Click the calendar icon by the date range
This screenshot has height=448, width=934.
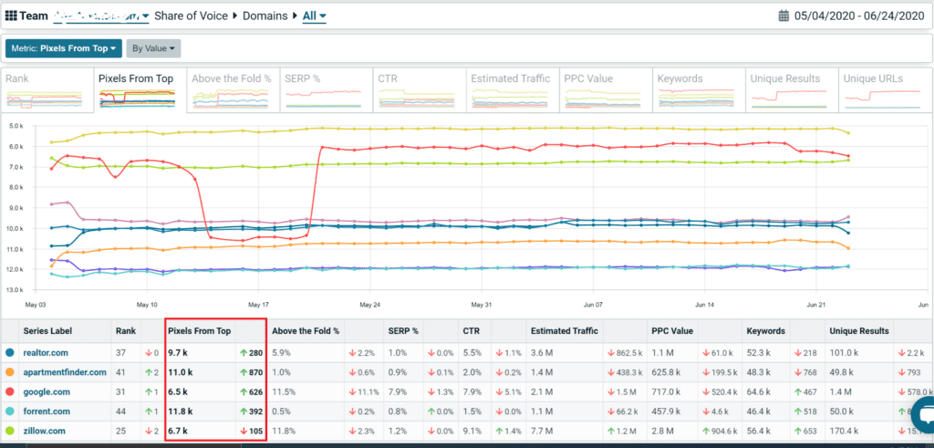click(x=784, y=16)
